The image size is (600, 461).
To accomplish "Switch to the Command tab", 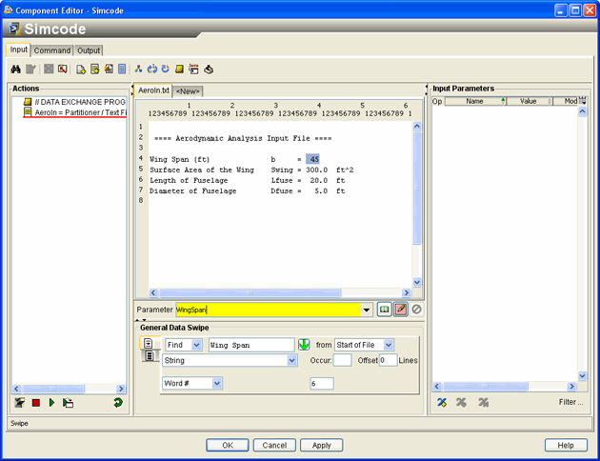I will [x=52, y=50].
